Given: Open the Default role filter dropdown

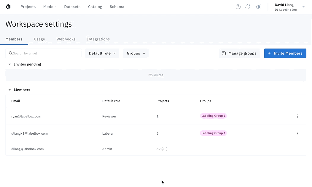Looking at the screenshot, I should tap(102, 53).
